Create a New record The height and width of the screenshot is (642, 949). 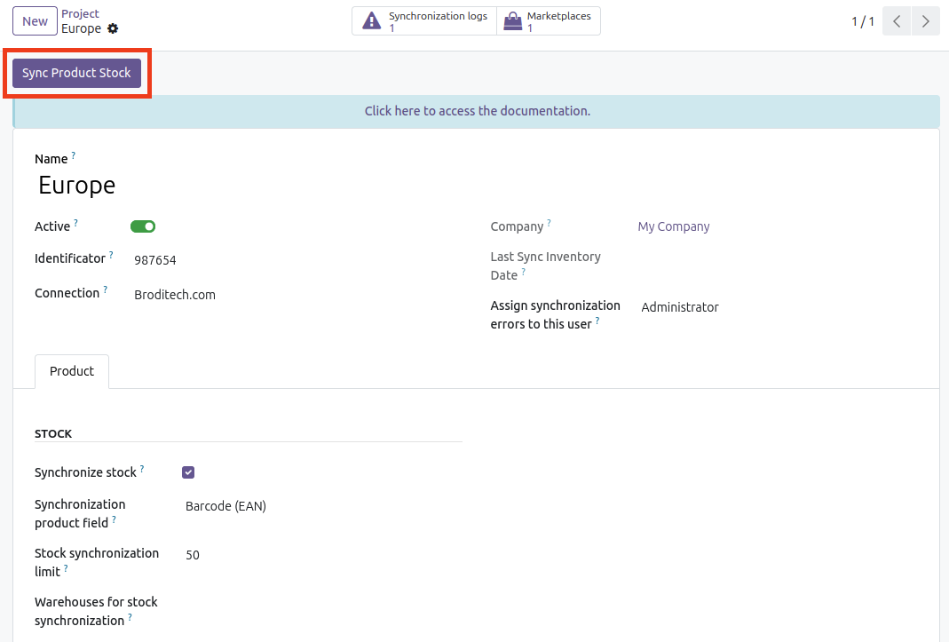coord(35,21)
